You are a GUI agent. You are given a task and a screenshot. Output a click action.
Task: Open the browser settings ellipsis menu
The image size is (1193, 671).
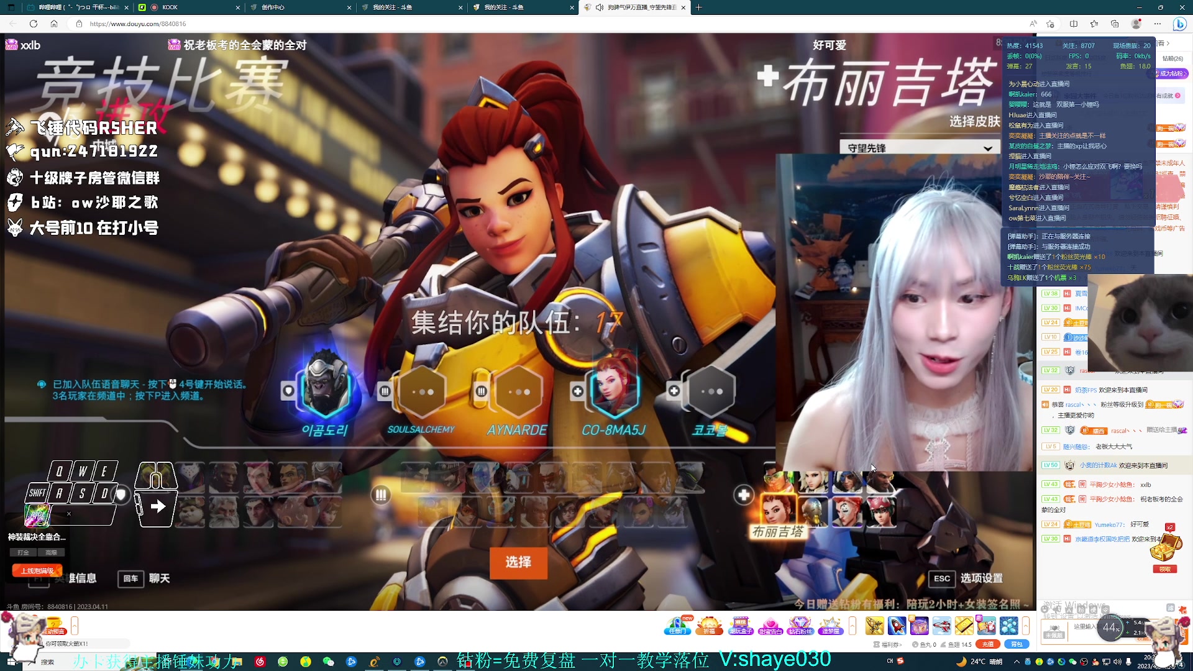pos(1158,24)
